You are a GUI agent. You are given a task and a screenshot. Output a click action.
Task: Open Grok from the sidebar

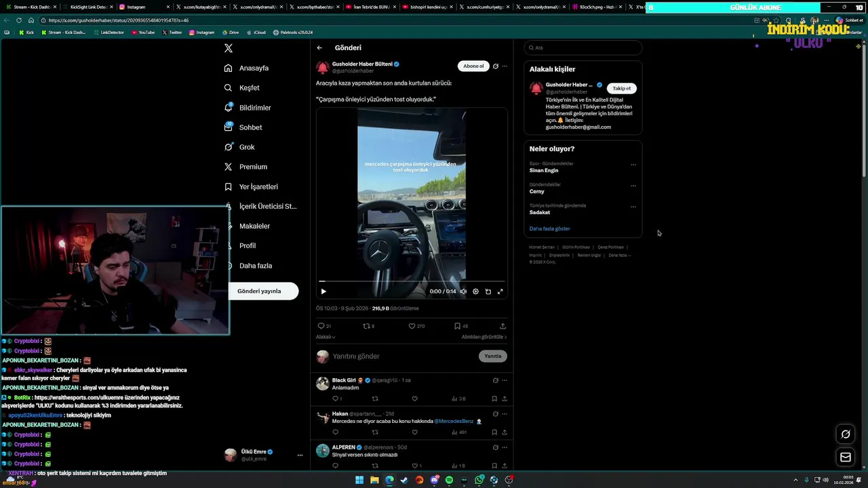click(x=239, y=147)
